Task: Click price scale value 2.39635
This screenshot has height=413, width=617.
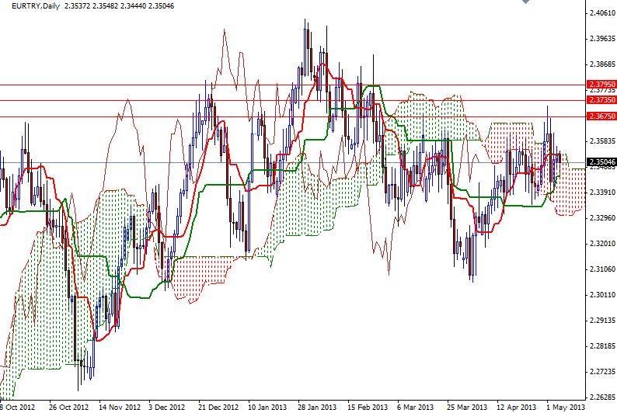Action: [x=602, y=39]
